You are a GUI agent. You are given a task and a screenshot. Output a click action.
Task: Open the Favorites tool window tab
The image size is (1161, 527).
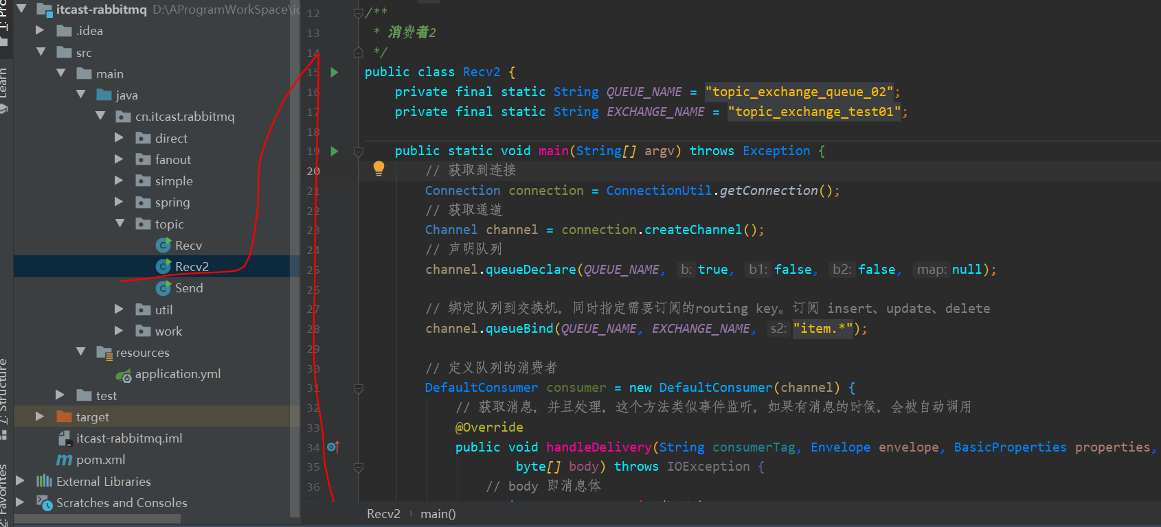click(4, 494)
